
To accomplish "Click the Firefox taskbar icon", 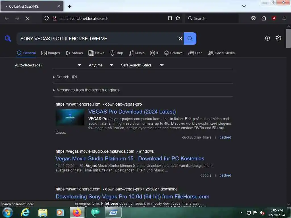I will (77, 212).
